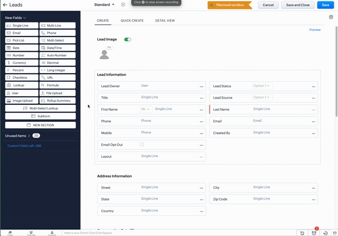Expand Unused Items list
Screen dimensions: 338x236
[29, 136]
